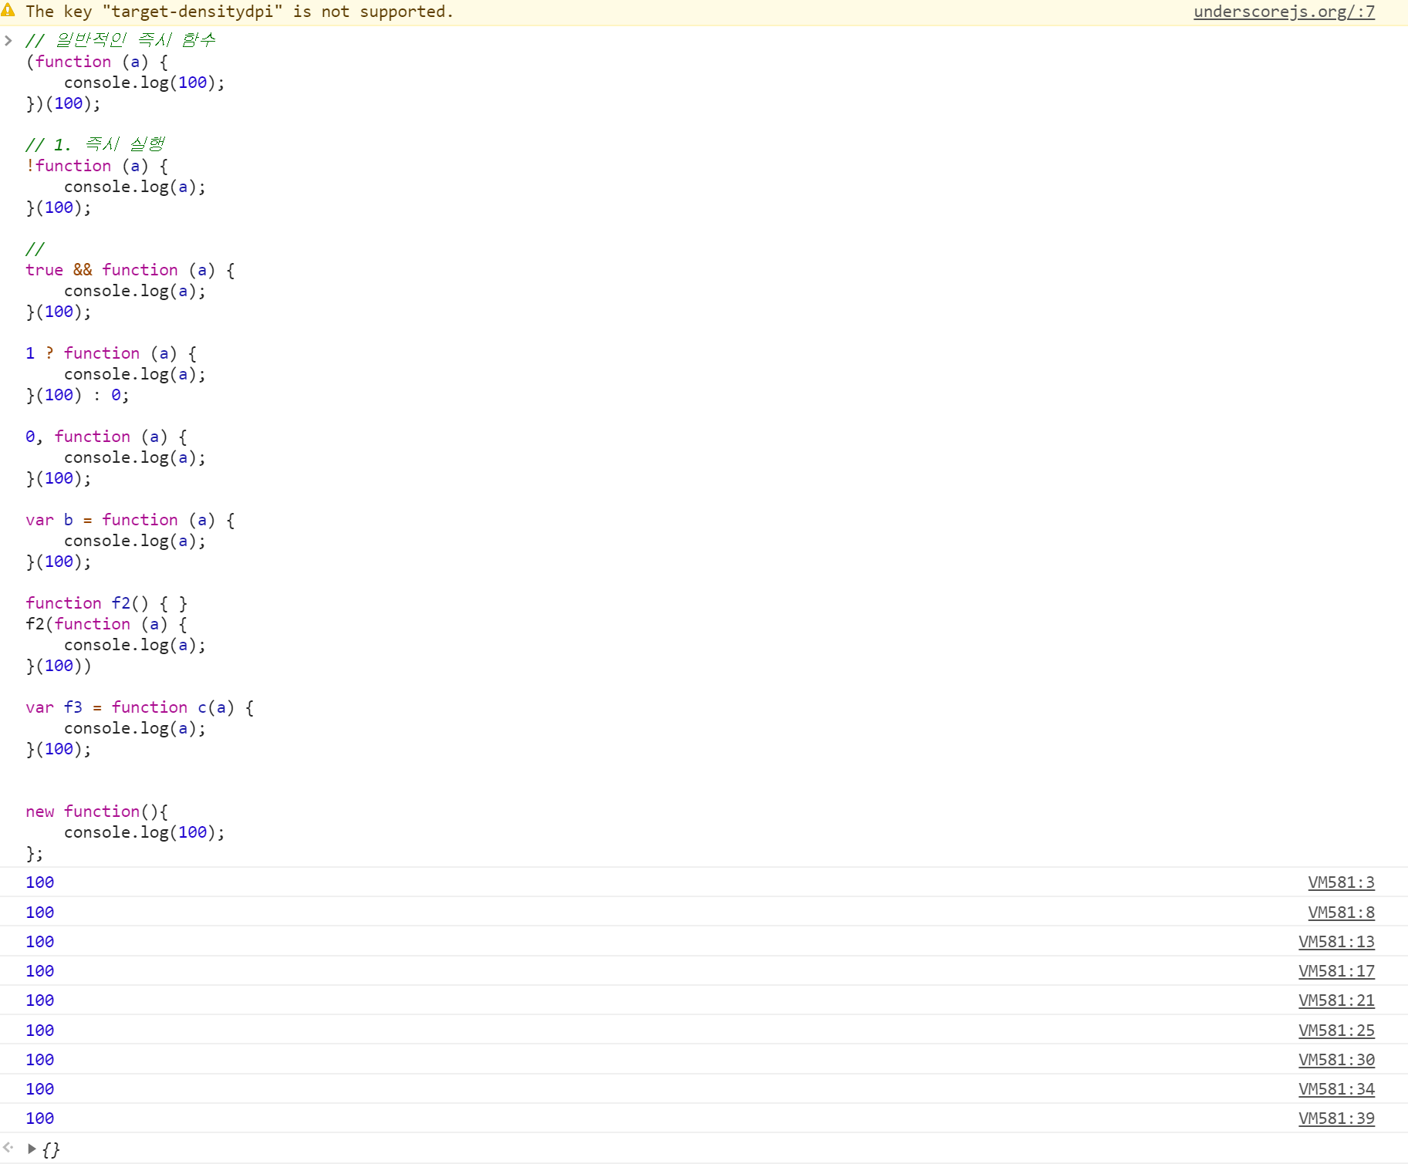Image resolution: width=1408 pixels, height=1164 pixels.
Task: Open source link VM581:8
Action: [x=1341, y=913]
